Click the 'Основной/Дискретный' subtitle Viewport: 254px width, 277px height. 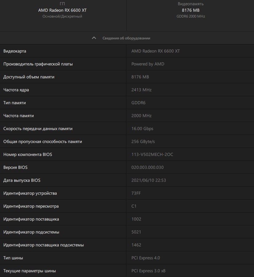tap(62, 16)
